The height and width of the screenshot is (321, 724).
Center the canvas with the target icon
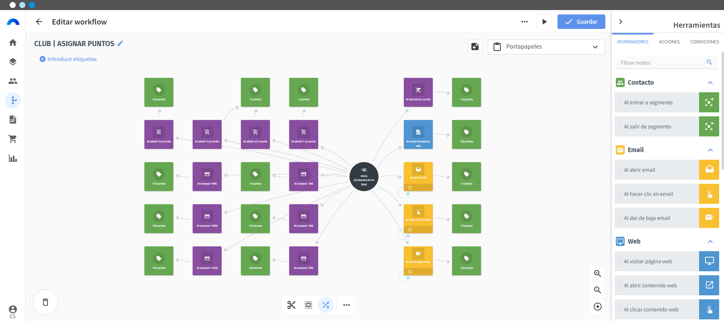tap(598, 307)
